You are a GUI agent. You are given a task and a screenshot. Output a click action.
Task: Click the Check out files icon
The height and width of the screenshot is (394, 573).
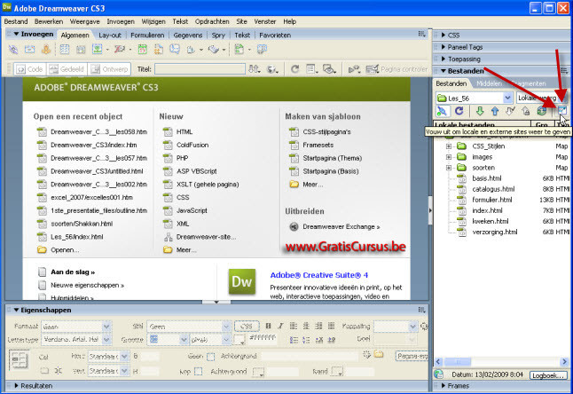(511, 111)
